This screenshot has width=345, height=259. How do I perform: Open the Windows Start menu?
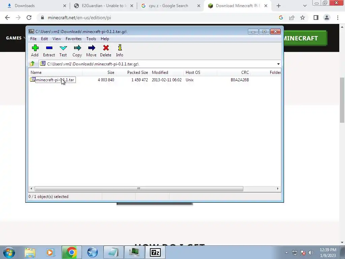[x=9, y=252]
